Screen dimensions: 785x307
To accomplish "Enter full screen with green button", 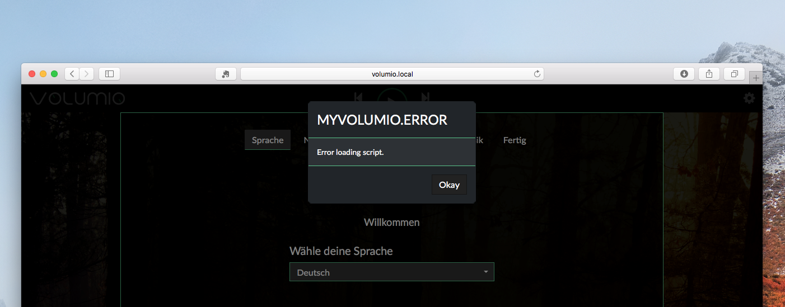I will coord(54,74).
